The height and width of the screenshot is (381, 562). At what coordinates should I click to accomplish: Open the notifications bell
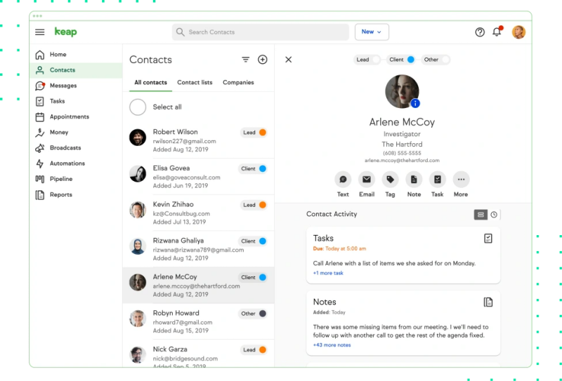click(x=497, y=32)
